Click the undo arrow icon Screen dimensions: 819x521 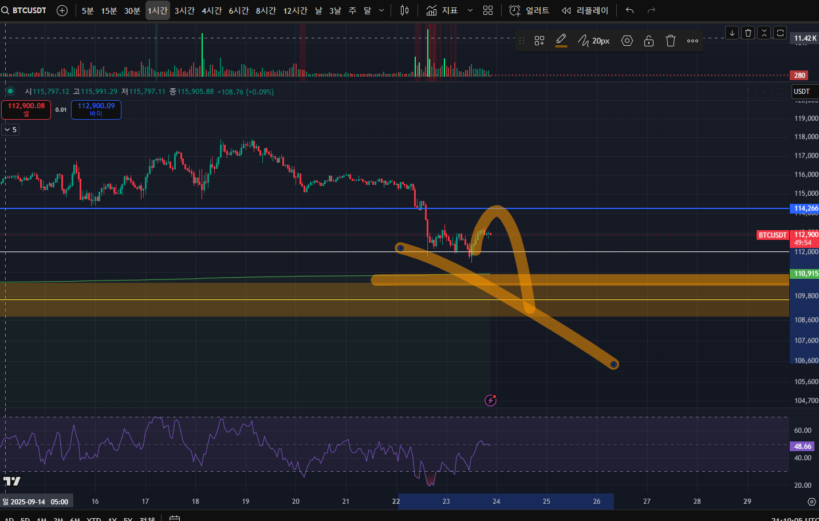click(x=629, y=10)
